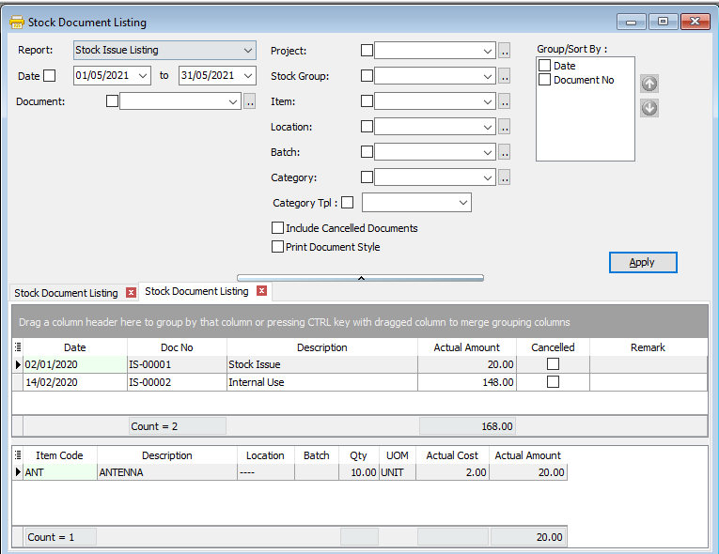Open the Category Tpl dropdown

(x=463, y=203)
